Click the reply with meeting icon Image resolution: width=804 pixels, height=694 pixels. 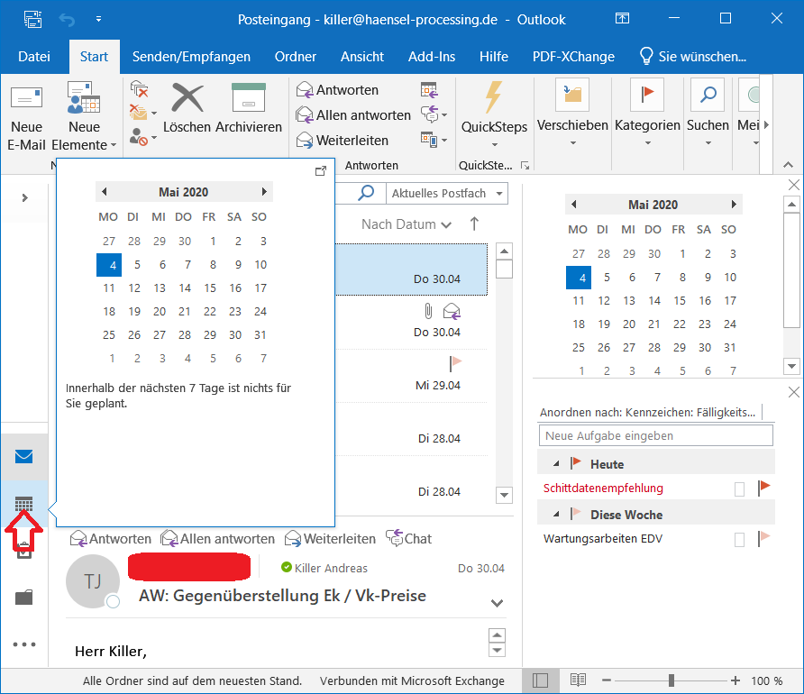pyautogui.click(x=429, y=90)
